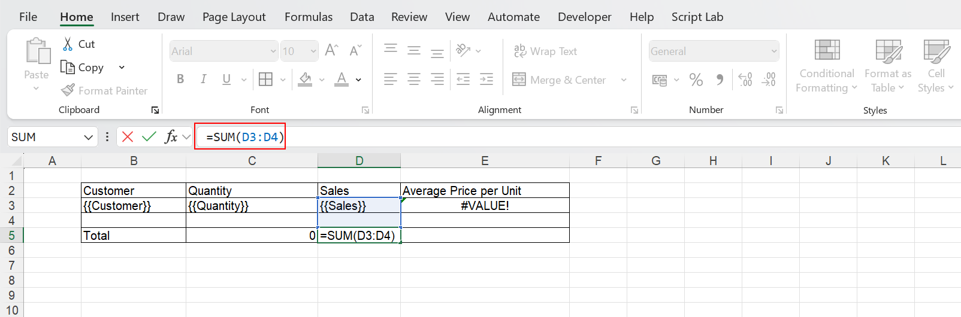Apply Accounting Number Format icon
961x317 pixels.
660,80
